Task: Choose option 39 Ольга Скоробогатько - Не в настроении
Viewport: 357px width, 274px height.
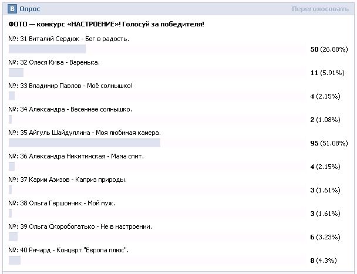Action: 81,226
